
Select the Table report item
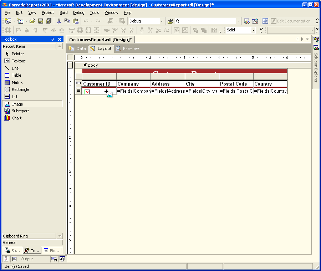tap(16, 75)
